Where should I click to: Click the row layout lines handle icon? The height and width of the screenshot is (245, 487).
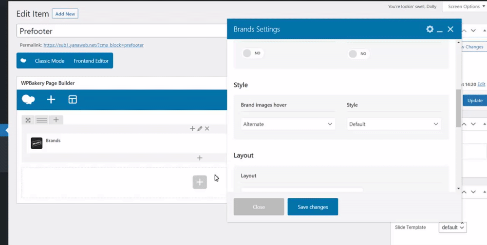click(x=41, y=120)
